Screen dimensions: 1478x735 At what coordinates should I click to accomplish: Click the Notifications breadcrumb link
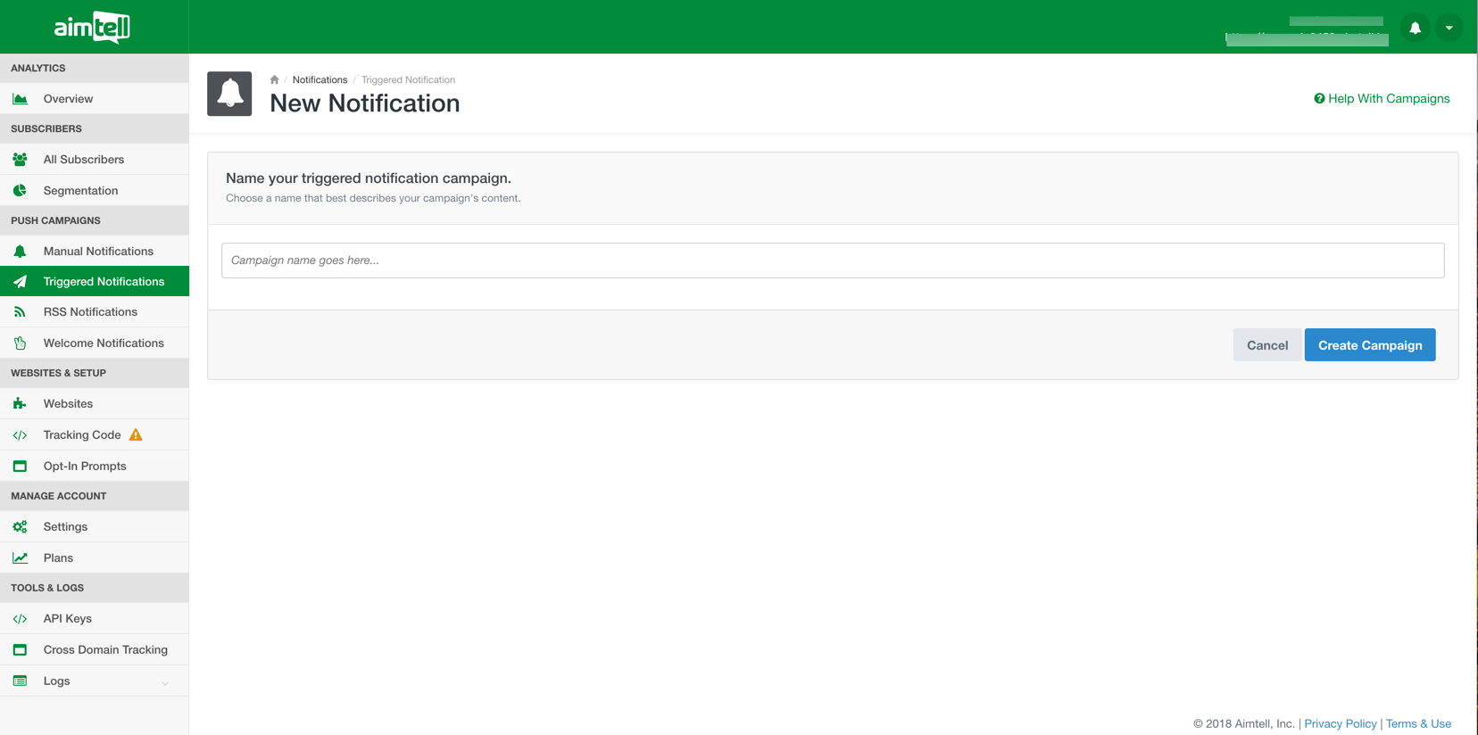click(x=320, y=80)
